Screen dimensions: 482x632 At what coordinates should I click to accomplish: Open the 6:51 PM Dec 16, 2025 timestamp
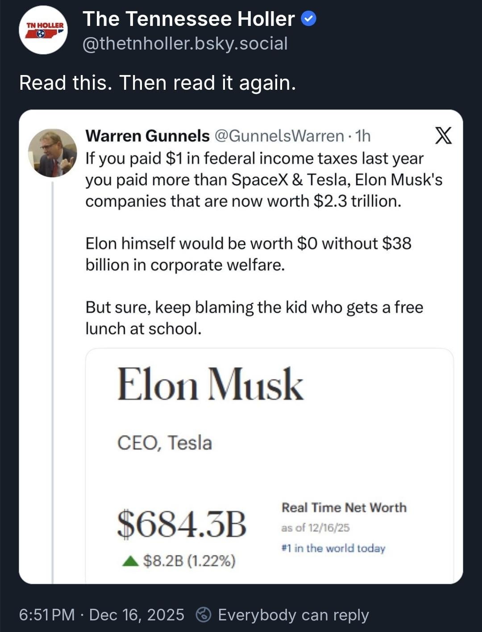101,615
